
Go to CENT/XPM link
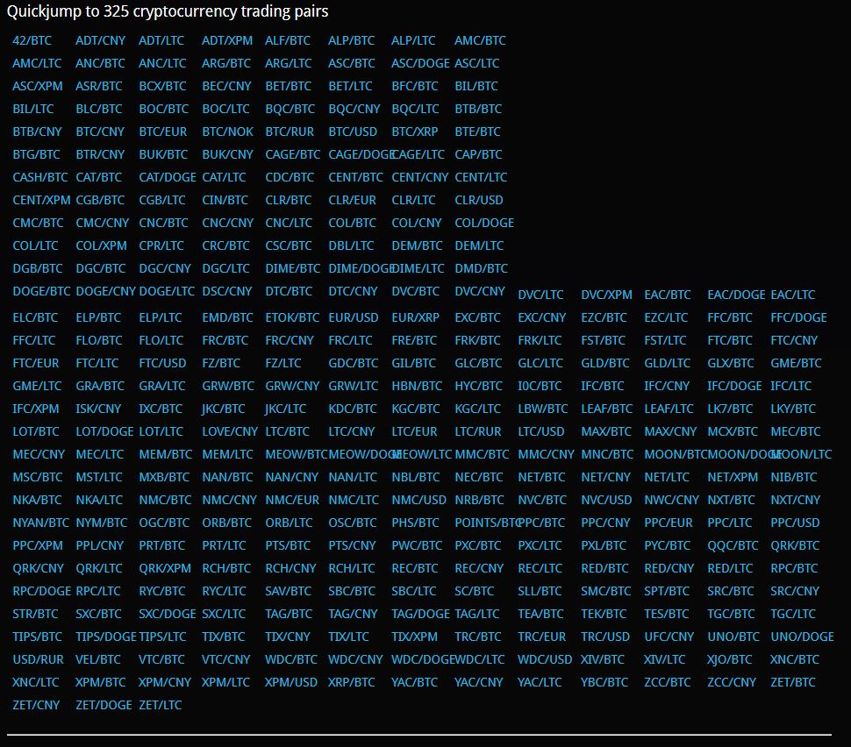(x=41, y=200)
